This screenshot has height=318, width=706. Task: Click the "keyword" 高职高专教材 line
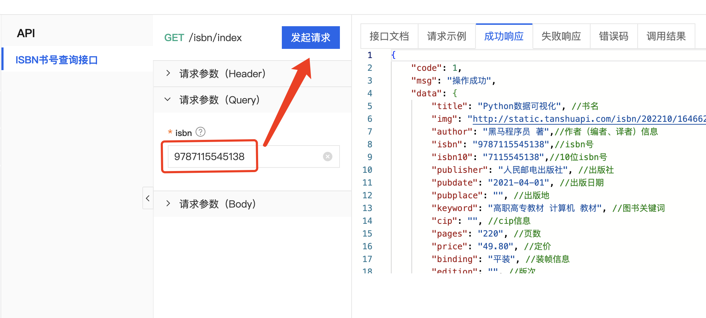548,208
